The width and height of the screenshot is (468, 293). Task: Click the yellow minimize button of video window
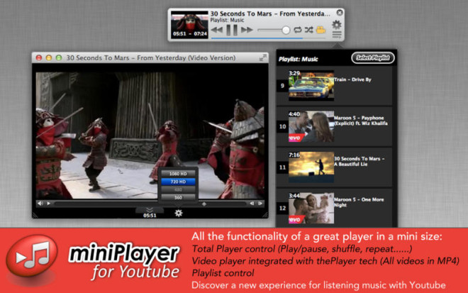pyautogui.click(x=49, y=57)
